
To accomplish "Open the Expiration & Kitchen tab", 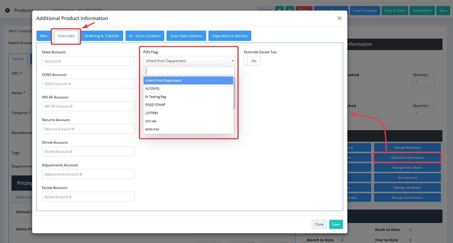I will pos(230,36).
